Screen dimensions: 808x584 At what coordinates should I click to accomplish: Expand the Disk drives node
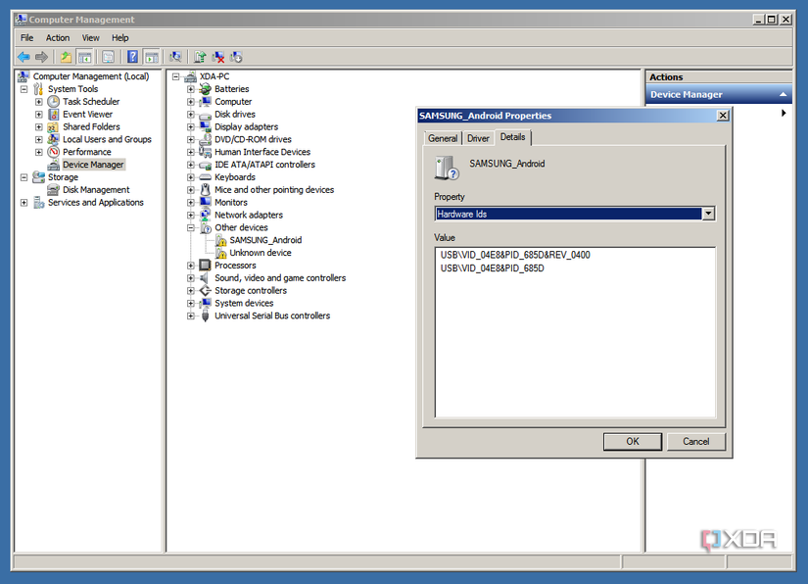coord(191,114)
